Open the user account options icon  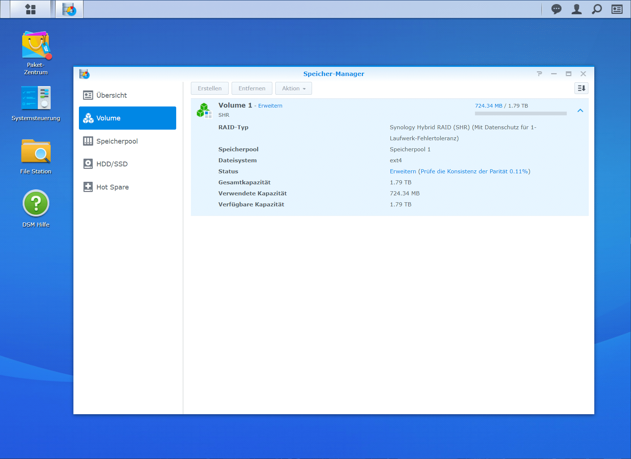click(576, 9)
